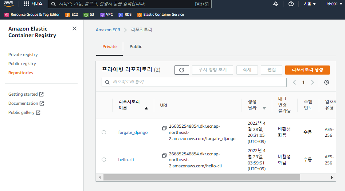The width and height of the screenshot is (345, 191).
Task: Open the fargate_django repository link
Action: [x=133, y=132]
